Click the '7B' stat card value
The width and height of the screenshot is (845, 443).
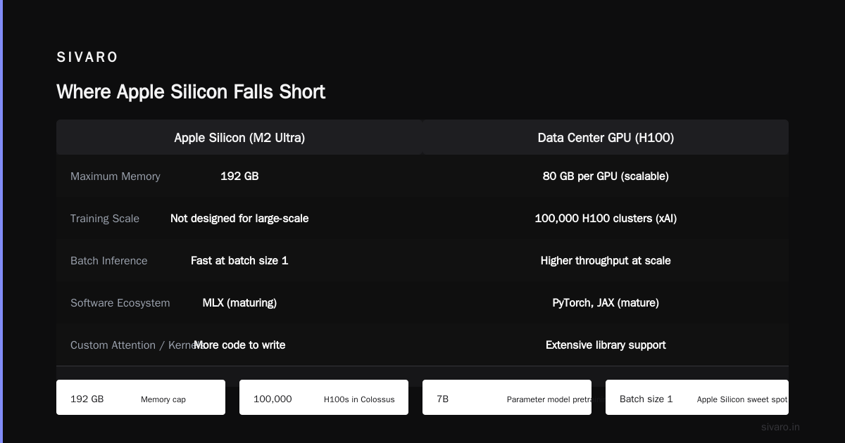(x=443, y=399)
